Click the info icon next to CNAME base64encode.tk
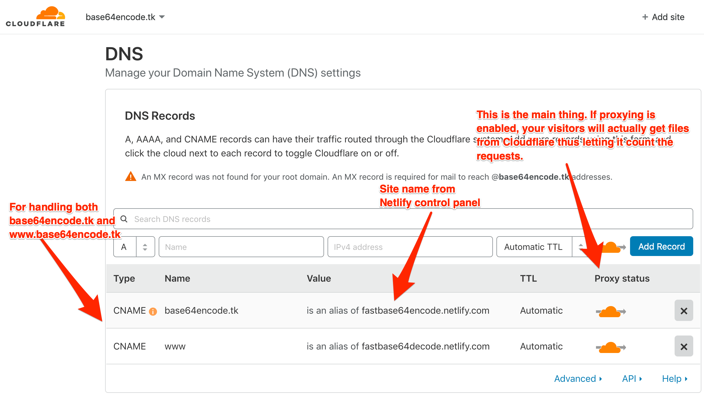Image resolution: width=704 pixels, height=399 pixels. tap(153, 311)
